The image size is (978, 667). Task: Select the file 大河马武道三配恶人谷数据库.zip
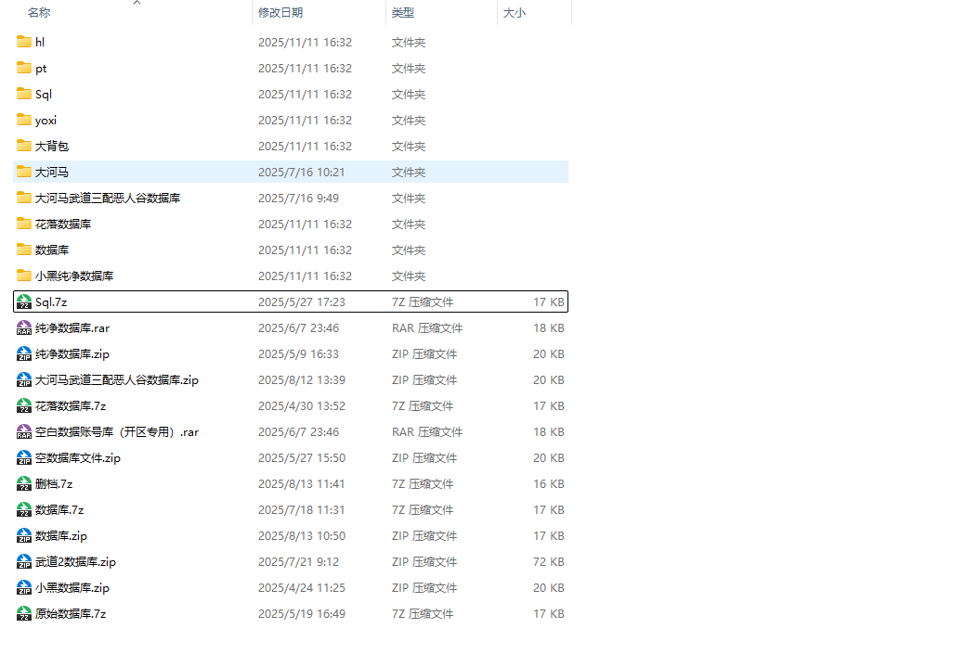pyautogui.click(x=116, y=380)
